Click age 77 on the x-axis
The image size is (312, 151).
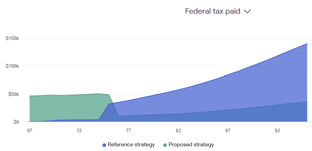coord(129,131)
